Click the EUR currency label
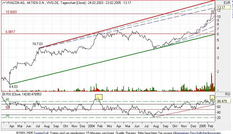This screenshot has height=134, width=233. [227, 3]
